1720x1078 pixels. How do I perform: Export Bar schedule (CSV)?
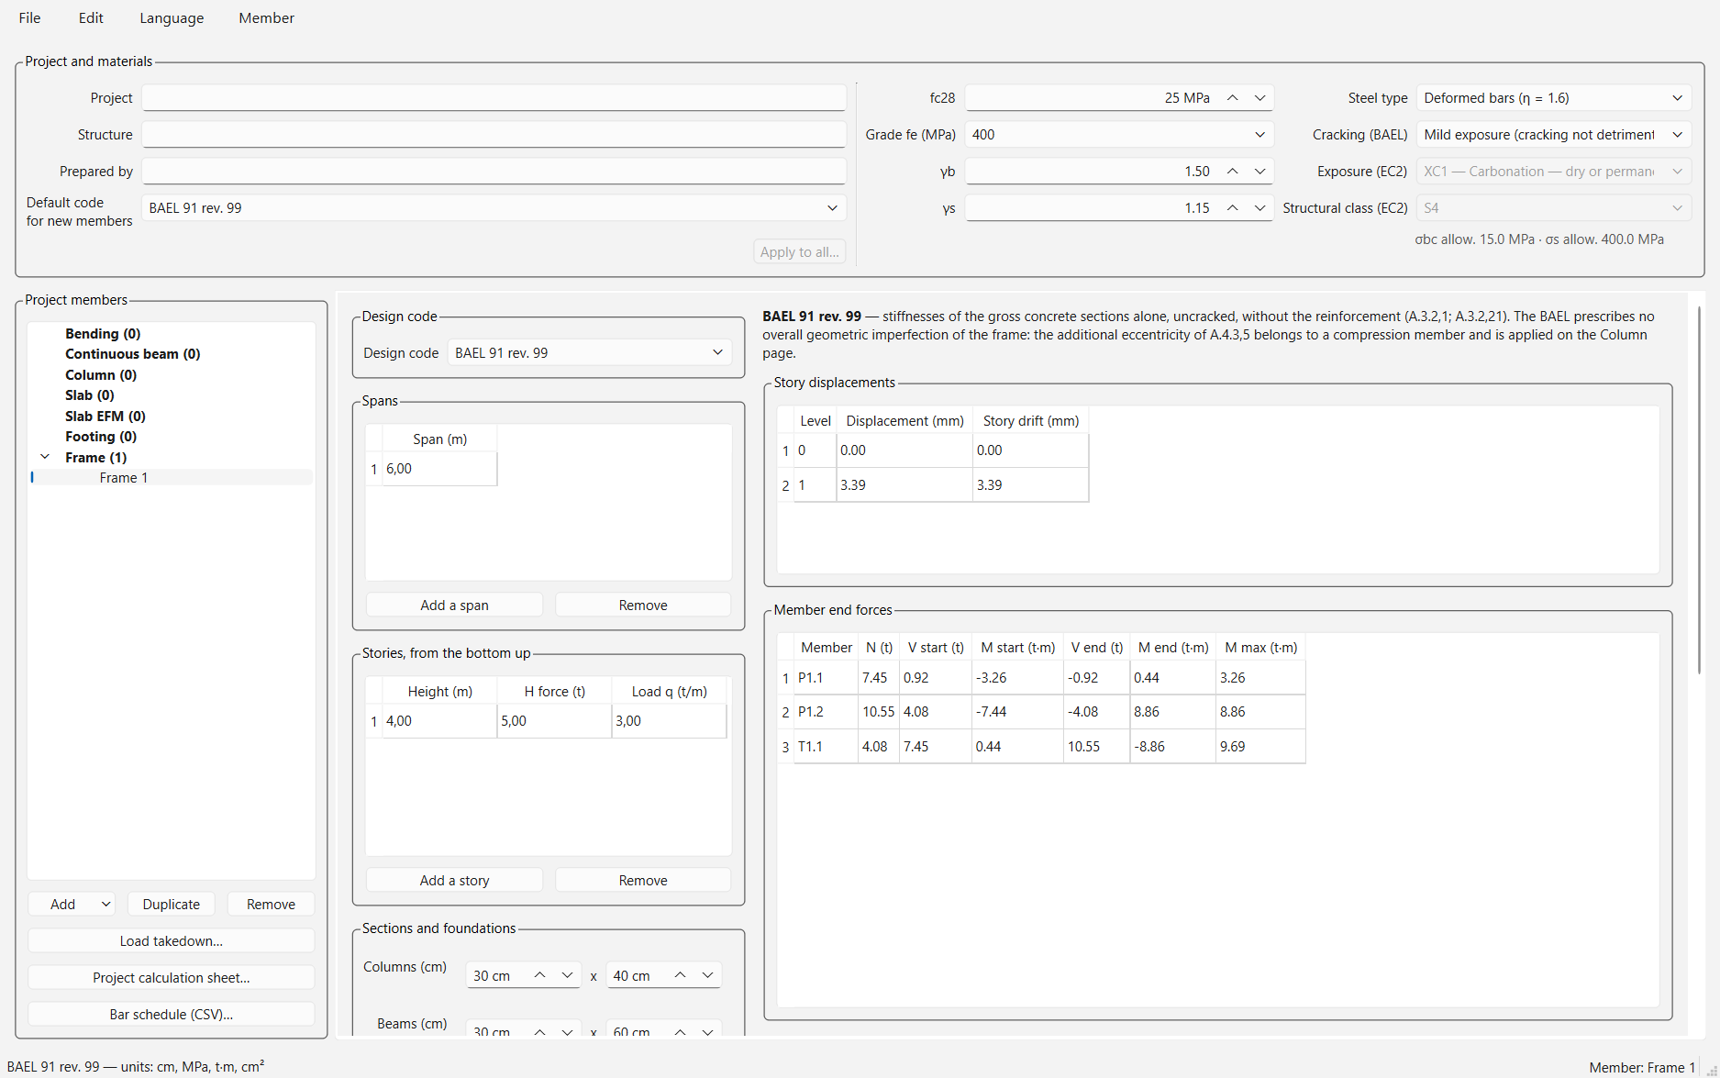171,1015
